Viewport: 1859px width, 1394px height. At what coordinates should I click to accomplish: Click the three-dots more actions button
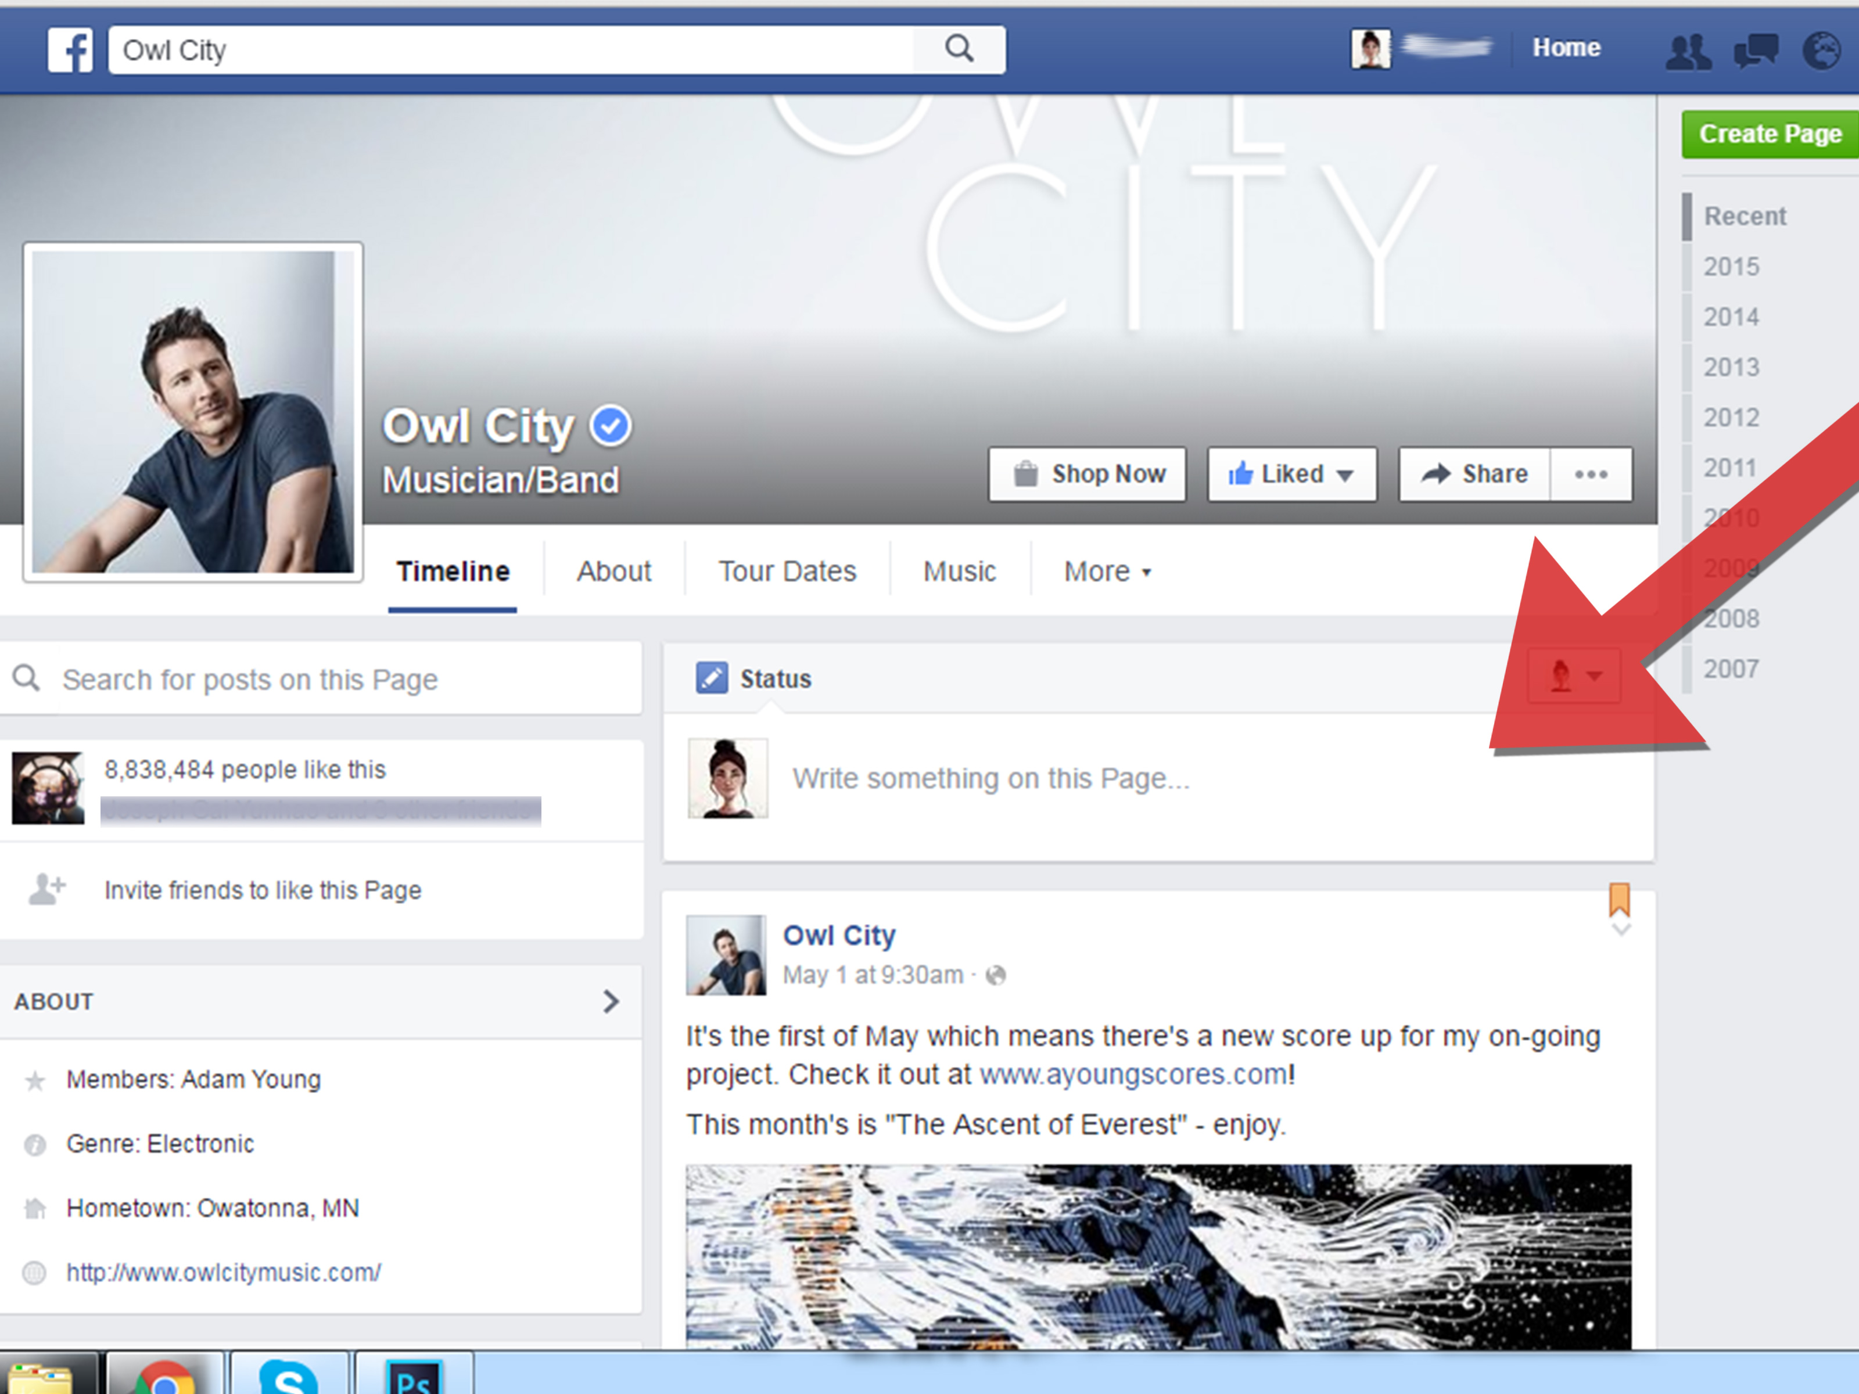coord(1591,475)
